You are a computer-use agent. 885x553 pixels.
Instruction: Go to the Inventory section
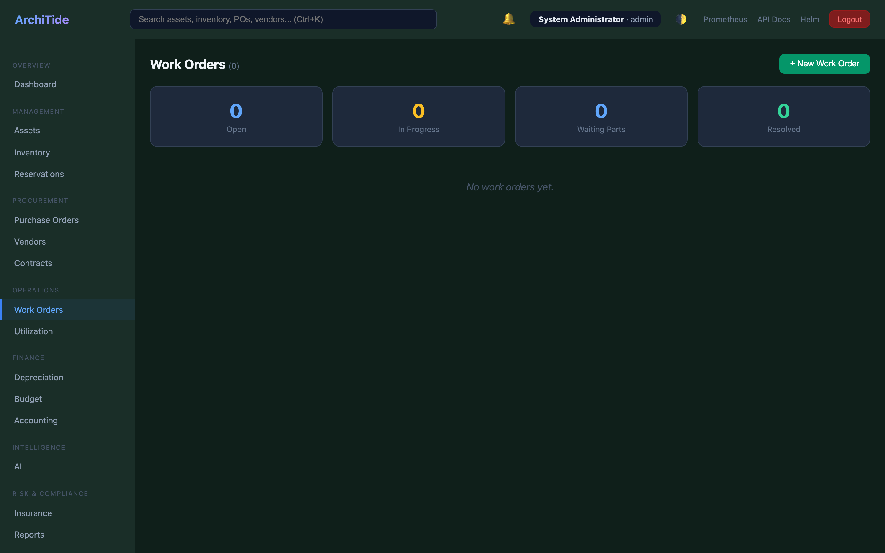[x=32, y=152]
